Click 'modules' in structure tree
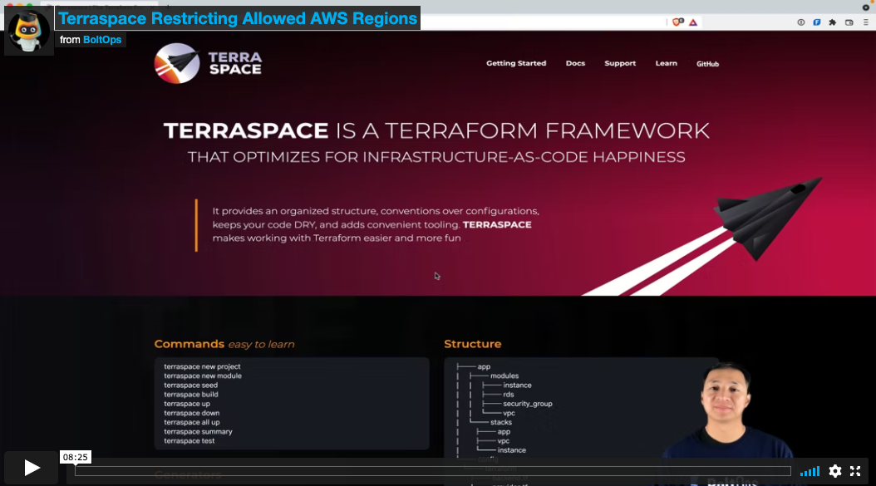The width and height of the screenshot is (876, 486). point(504,376)
